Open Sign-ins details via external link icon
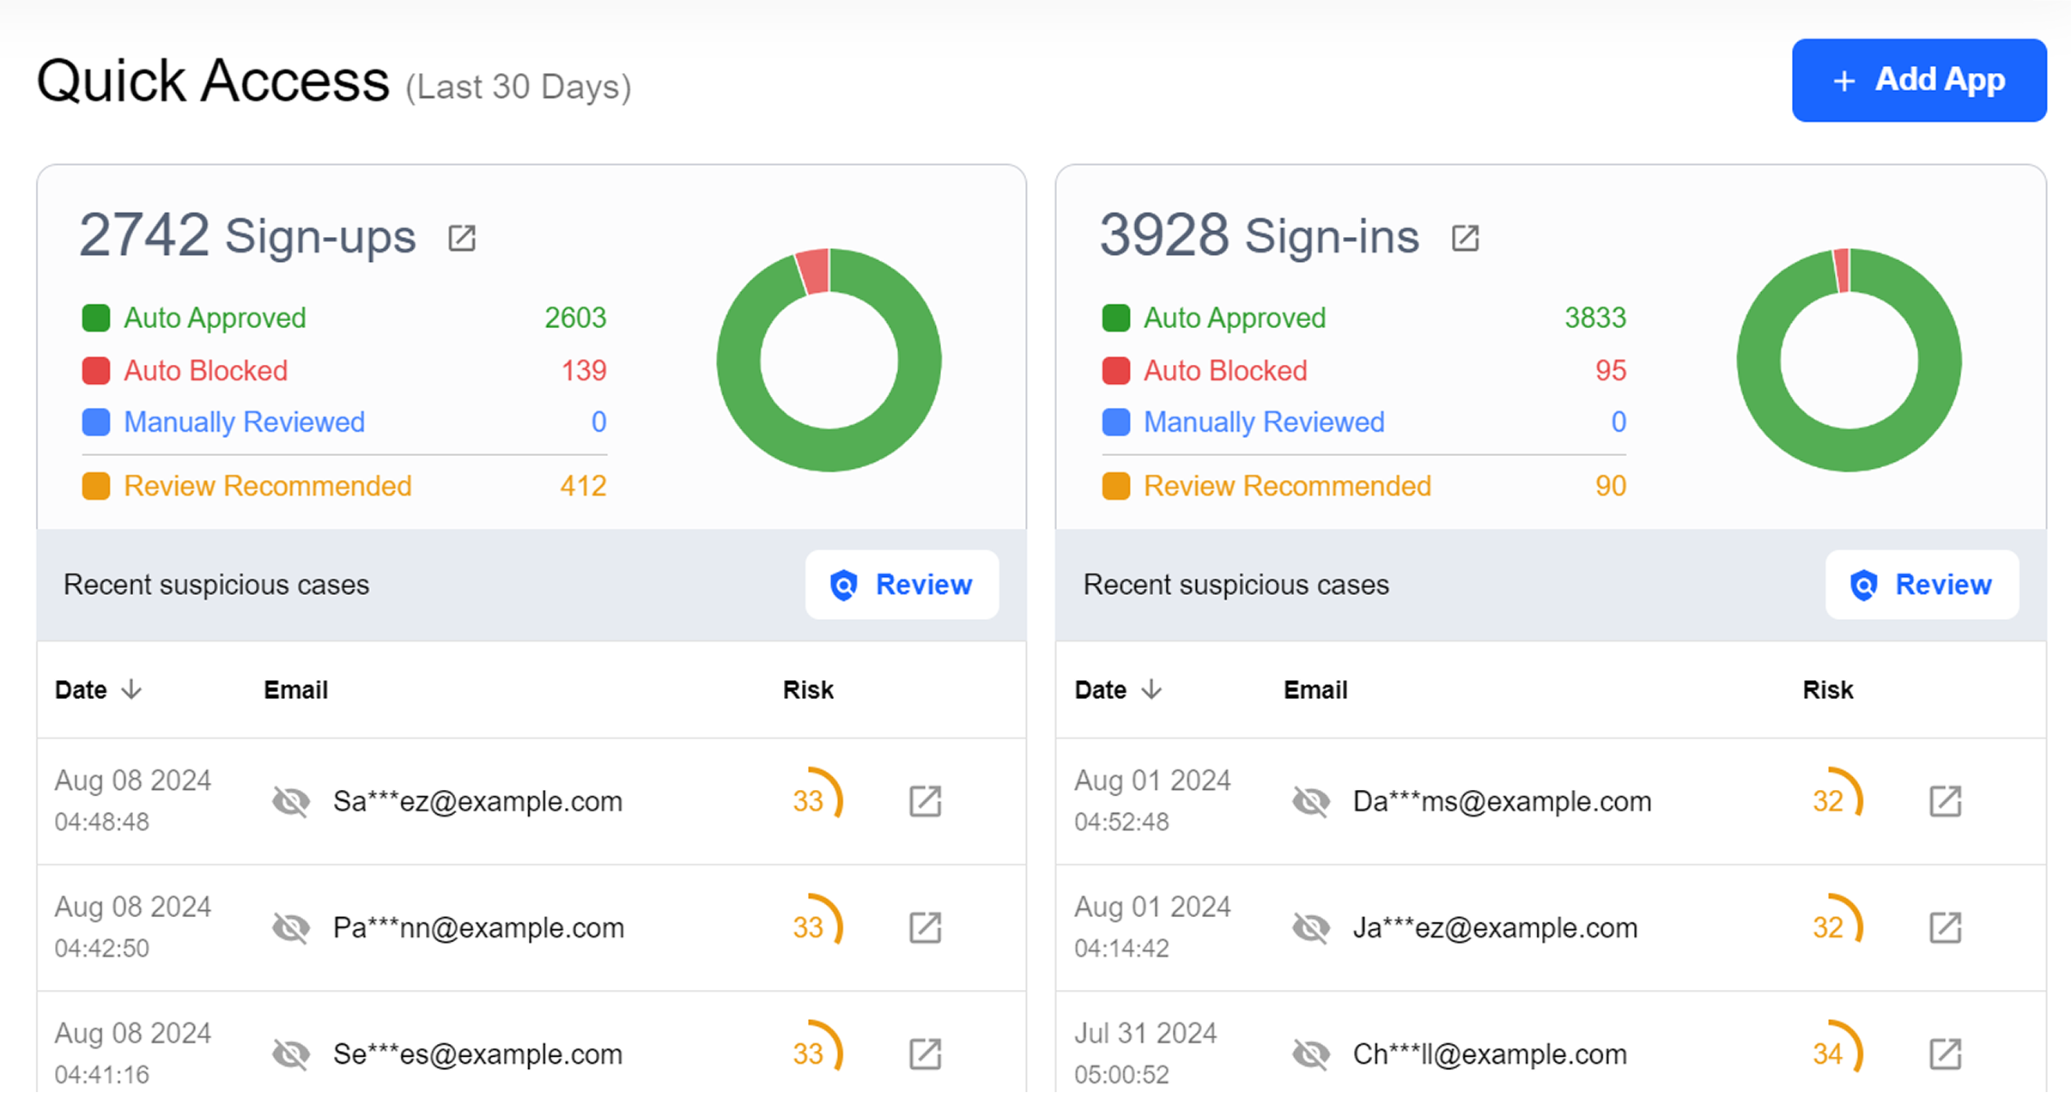This screenshot has height=1093, width=2071. click(1465, 238)
